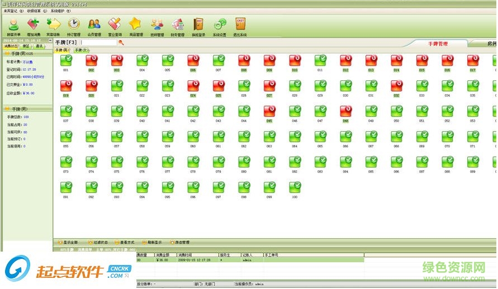Switch to 手牌(男) tab
Viewport: 498px width, 289px height.
pos(62,50)
